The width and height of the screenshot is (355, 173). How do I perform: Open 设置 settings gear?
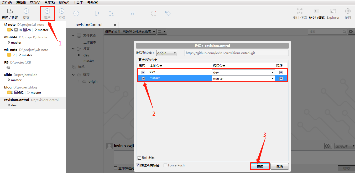348,14
